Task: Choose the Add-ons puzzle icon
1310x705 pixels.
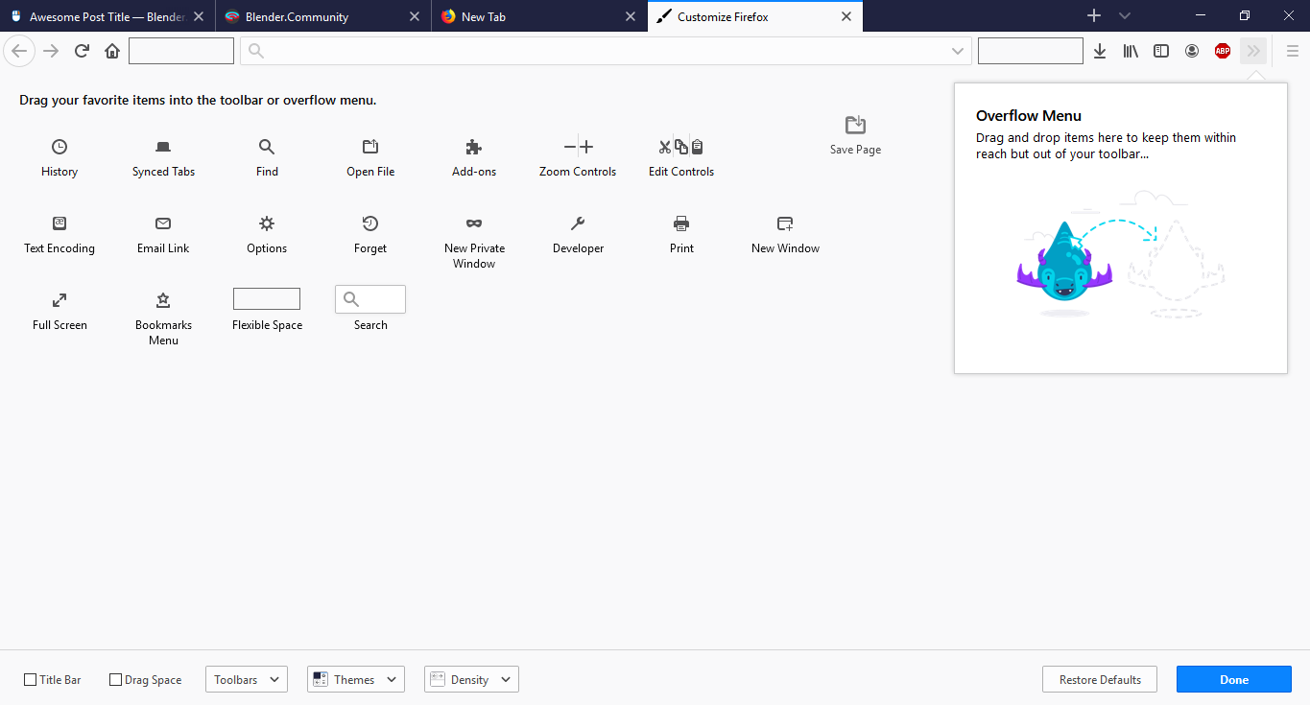Action: pyautogui.click(x=474, y=147)
